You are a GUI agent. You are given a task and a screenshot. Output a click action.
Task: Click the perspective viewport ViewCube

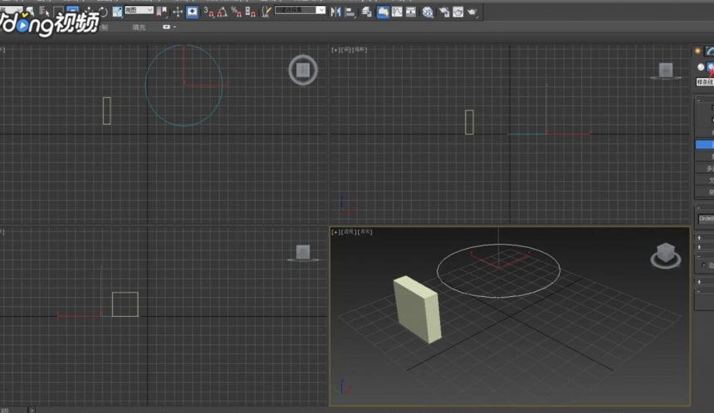(x=665, y=255)
